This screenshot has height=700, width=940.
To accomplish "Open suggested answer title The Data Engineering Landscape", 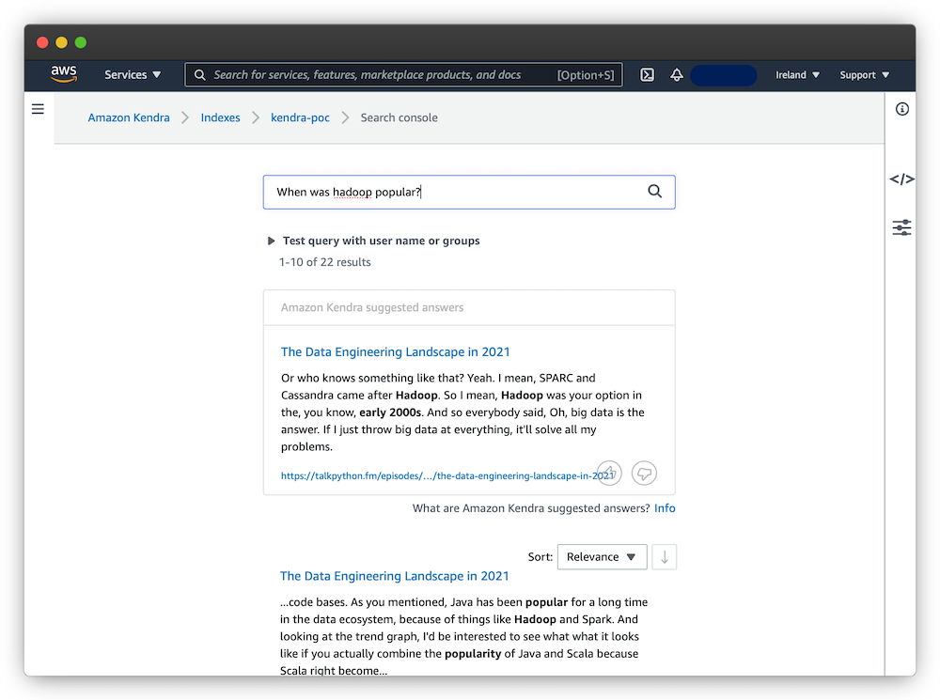I will tap(395, 351).
